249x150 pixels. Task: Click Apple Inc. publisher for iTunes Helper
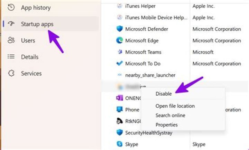click(x=204, y=6)
